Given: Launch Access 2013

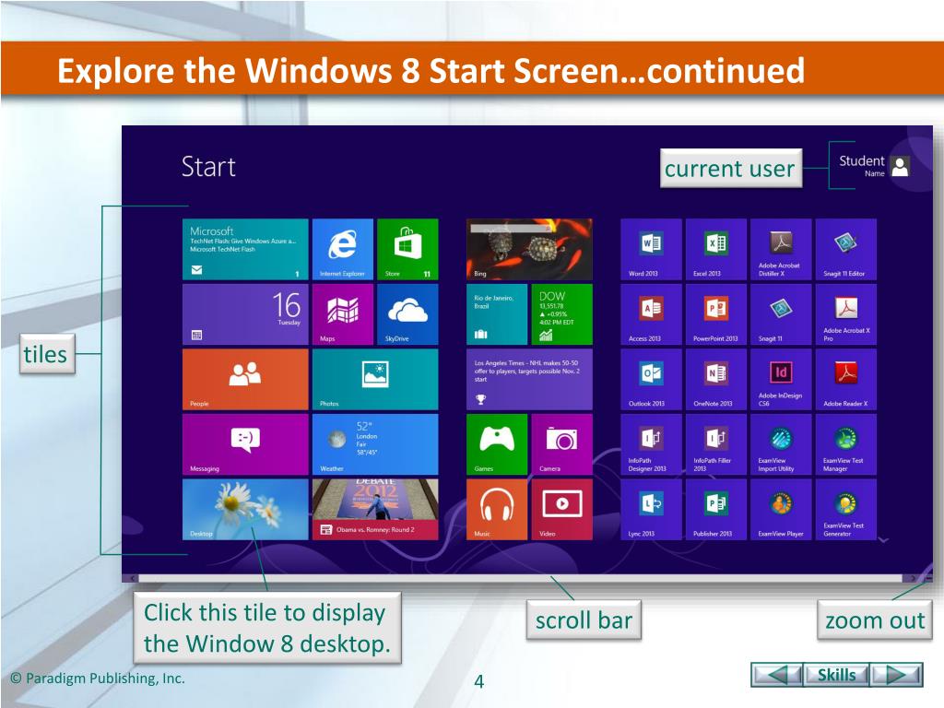Looking at the screenshot, I should click(652, 314).
